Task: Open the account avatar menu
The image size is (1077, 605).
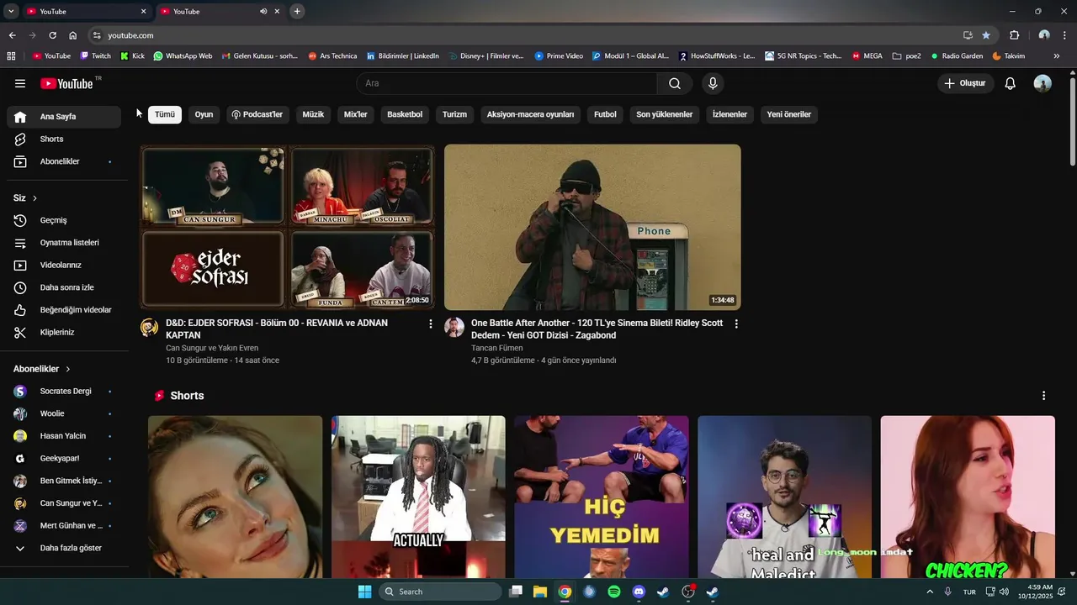Action: (x=1043, y=83)
